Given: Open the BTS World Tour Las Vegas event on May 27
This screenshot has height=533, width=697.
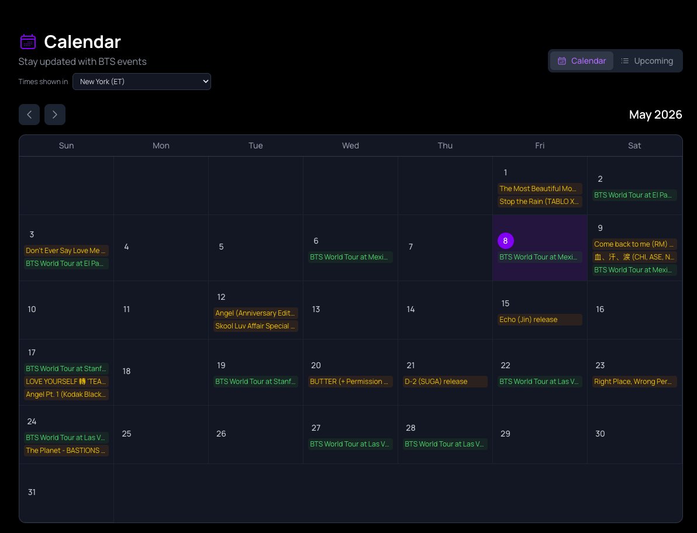Looking at the screenshot, I should coord(350,444).
